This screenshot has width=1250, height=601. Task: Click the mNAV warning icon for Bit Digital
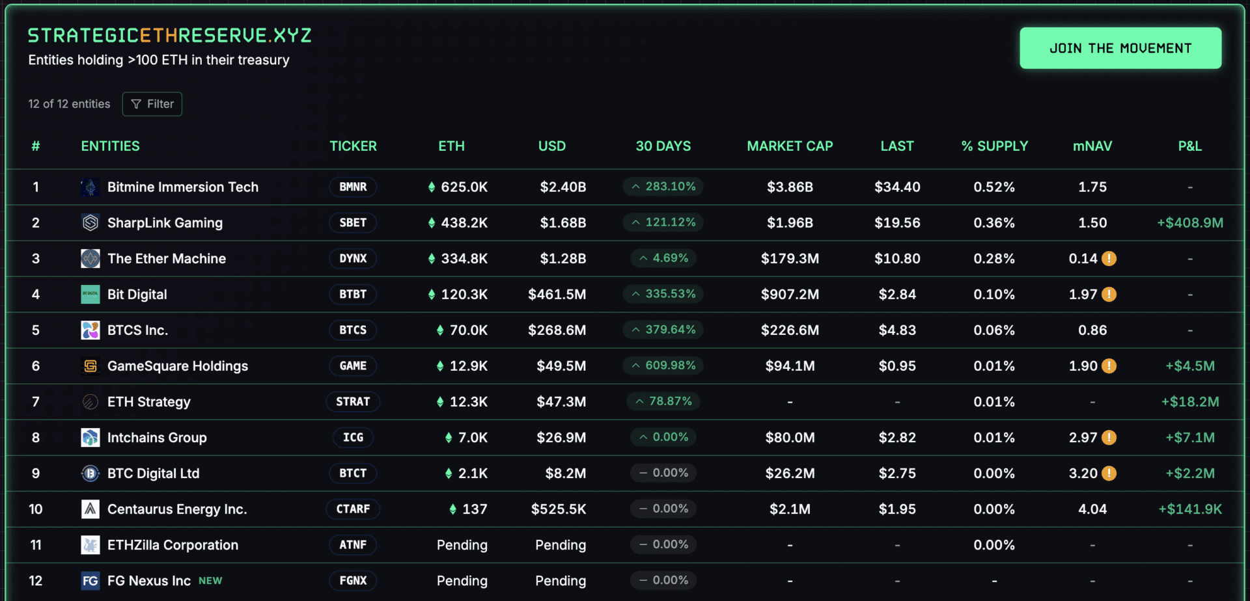[x=1109, y=295]
